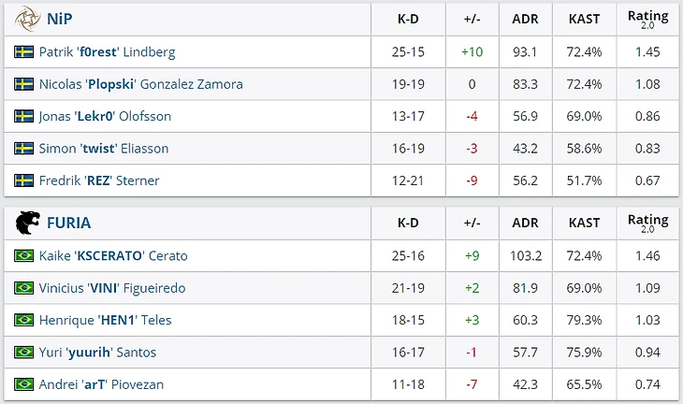Sort NiP table by ADR header
This screenshot has width=683, height=404.
[525, 19]
